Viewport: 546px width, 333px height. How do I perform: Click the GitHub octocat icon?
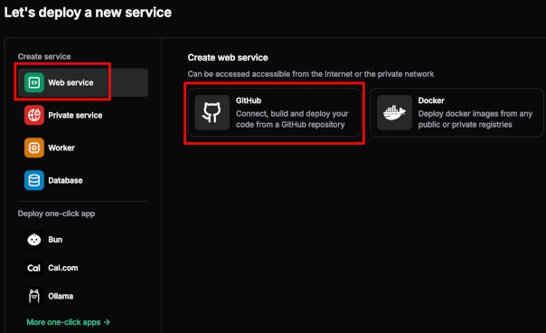pos(212,112)
